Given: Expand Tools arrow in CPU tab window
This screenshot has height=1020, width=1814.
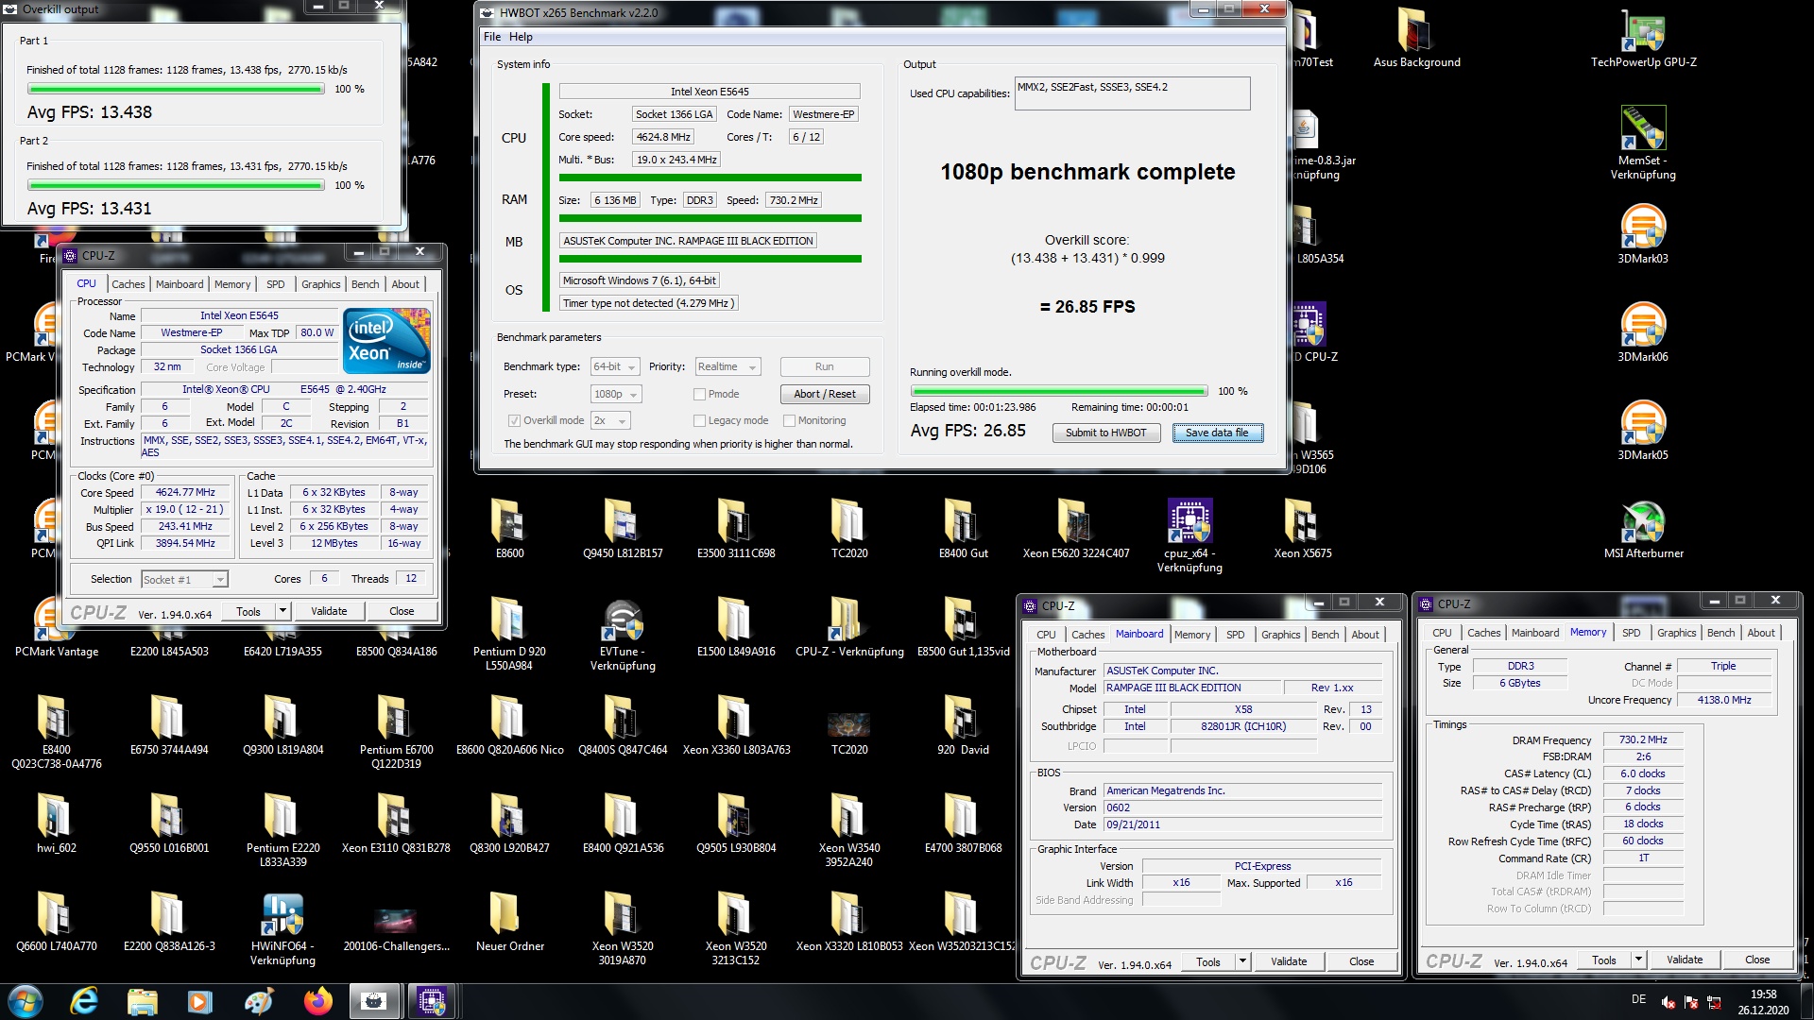Looking at the screenshot, I should tap(282, 612).
